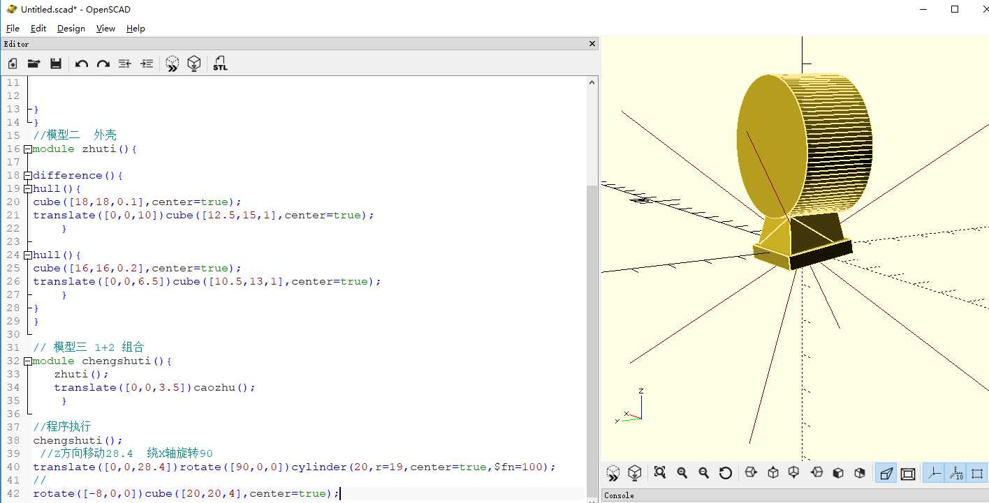The image size is (989, 503).
Task: Collapse the module zhuti code block
Action: [27, 149]
